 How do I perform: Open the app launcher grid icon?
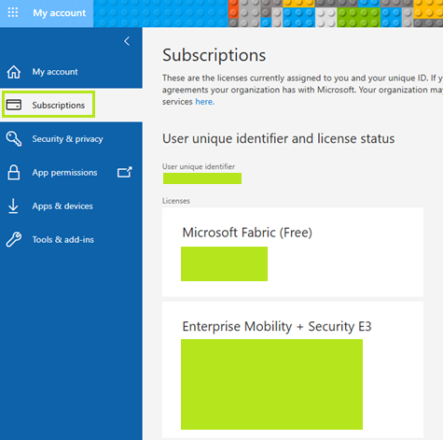click(13, 13)
